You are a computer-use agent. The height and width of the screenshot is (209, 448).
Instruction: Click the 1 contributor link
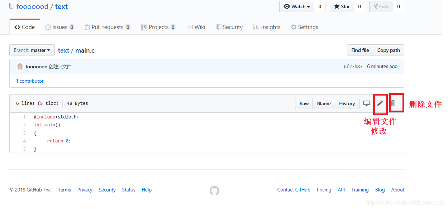coord(30,81)
